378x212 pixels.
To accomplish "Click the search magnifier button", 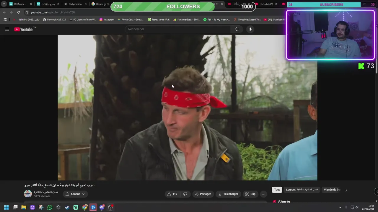I will (x=237, y=29).
